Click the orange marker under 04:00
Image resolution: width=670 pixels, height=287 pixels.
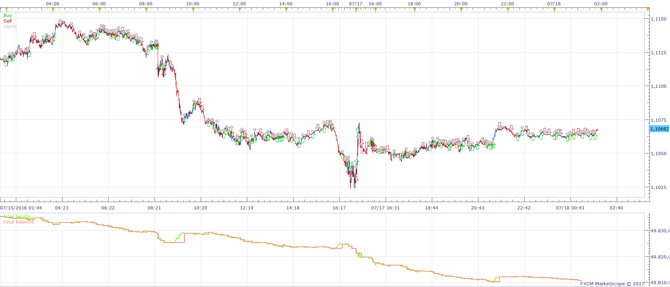pyautogui.click(x=53, y=10)
